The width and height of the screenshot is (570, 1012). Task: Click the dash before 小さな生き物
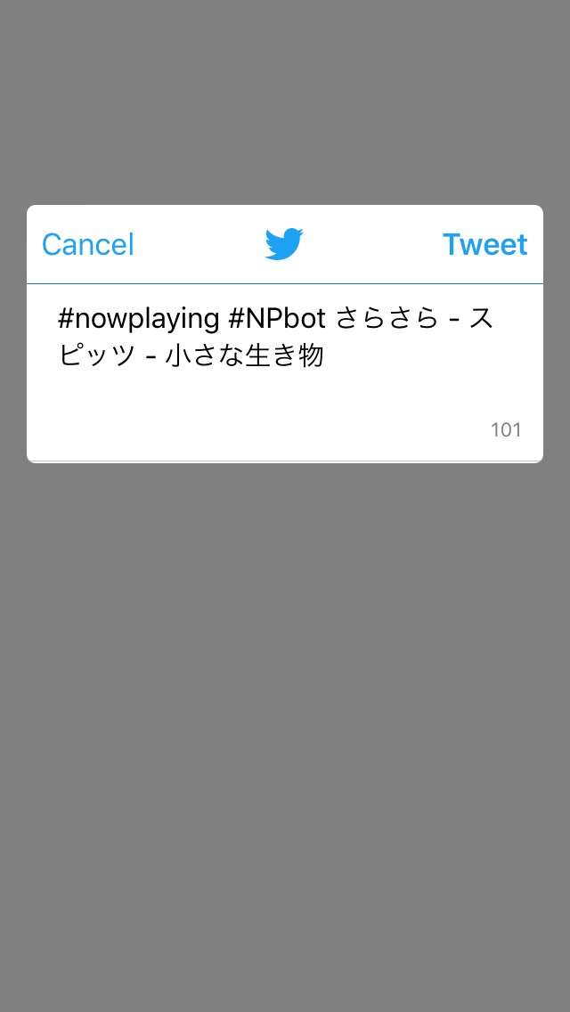click(x=151, y=357)
